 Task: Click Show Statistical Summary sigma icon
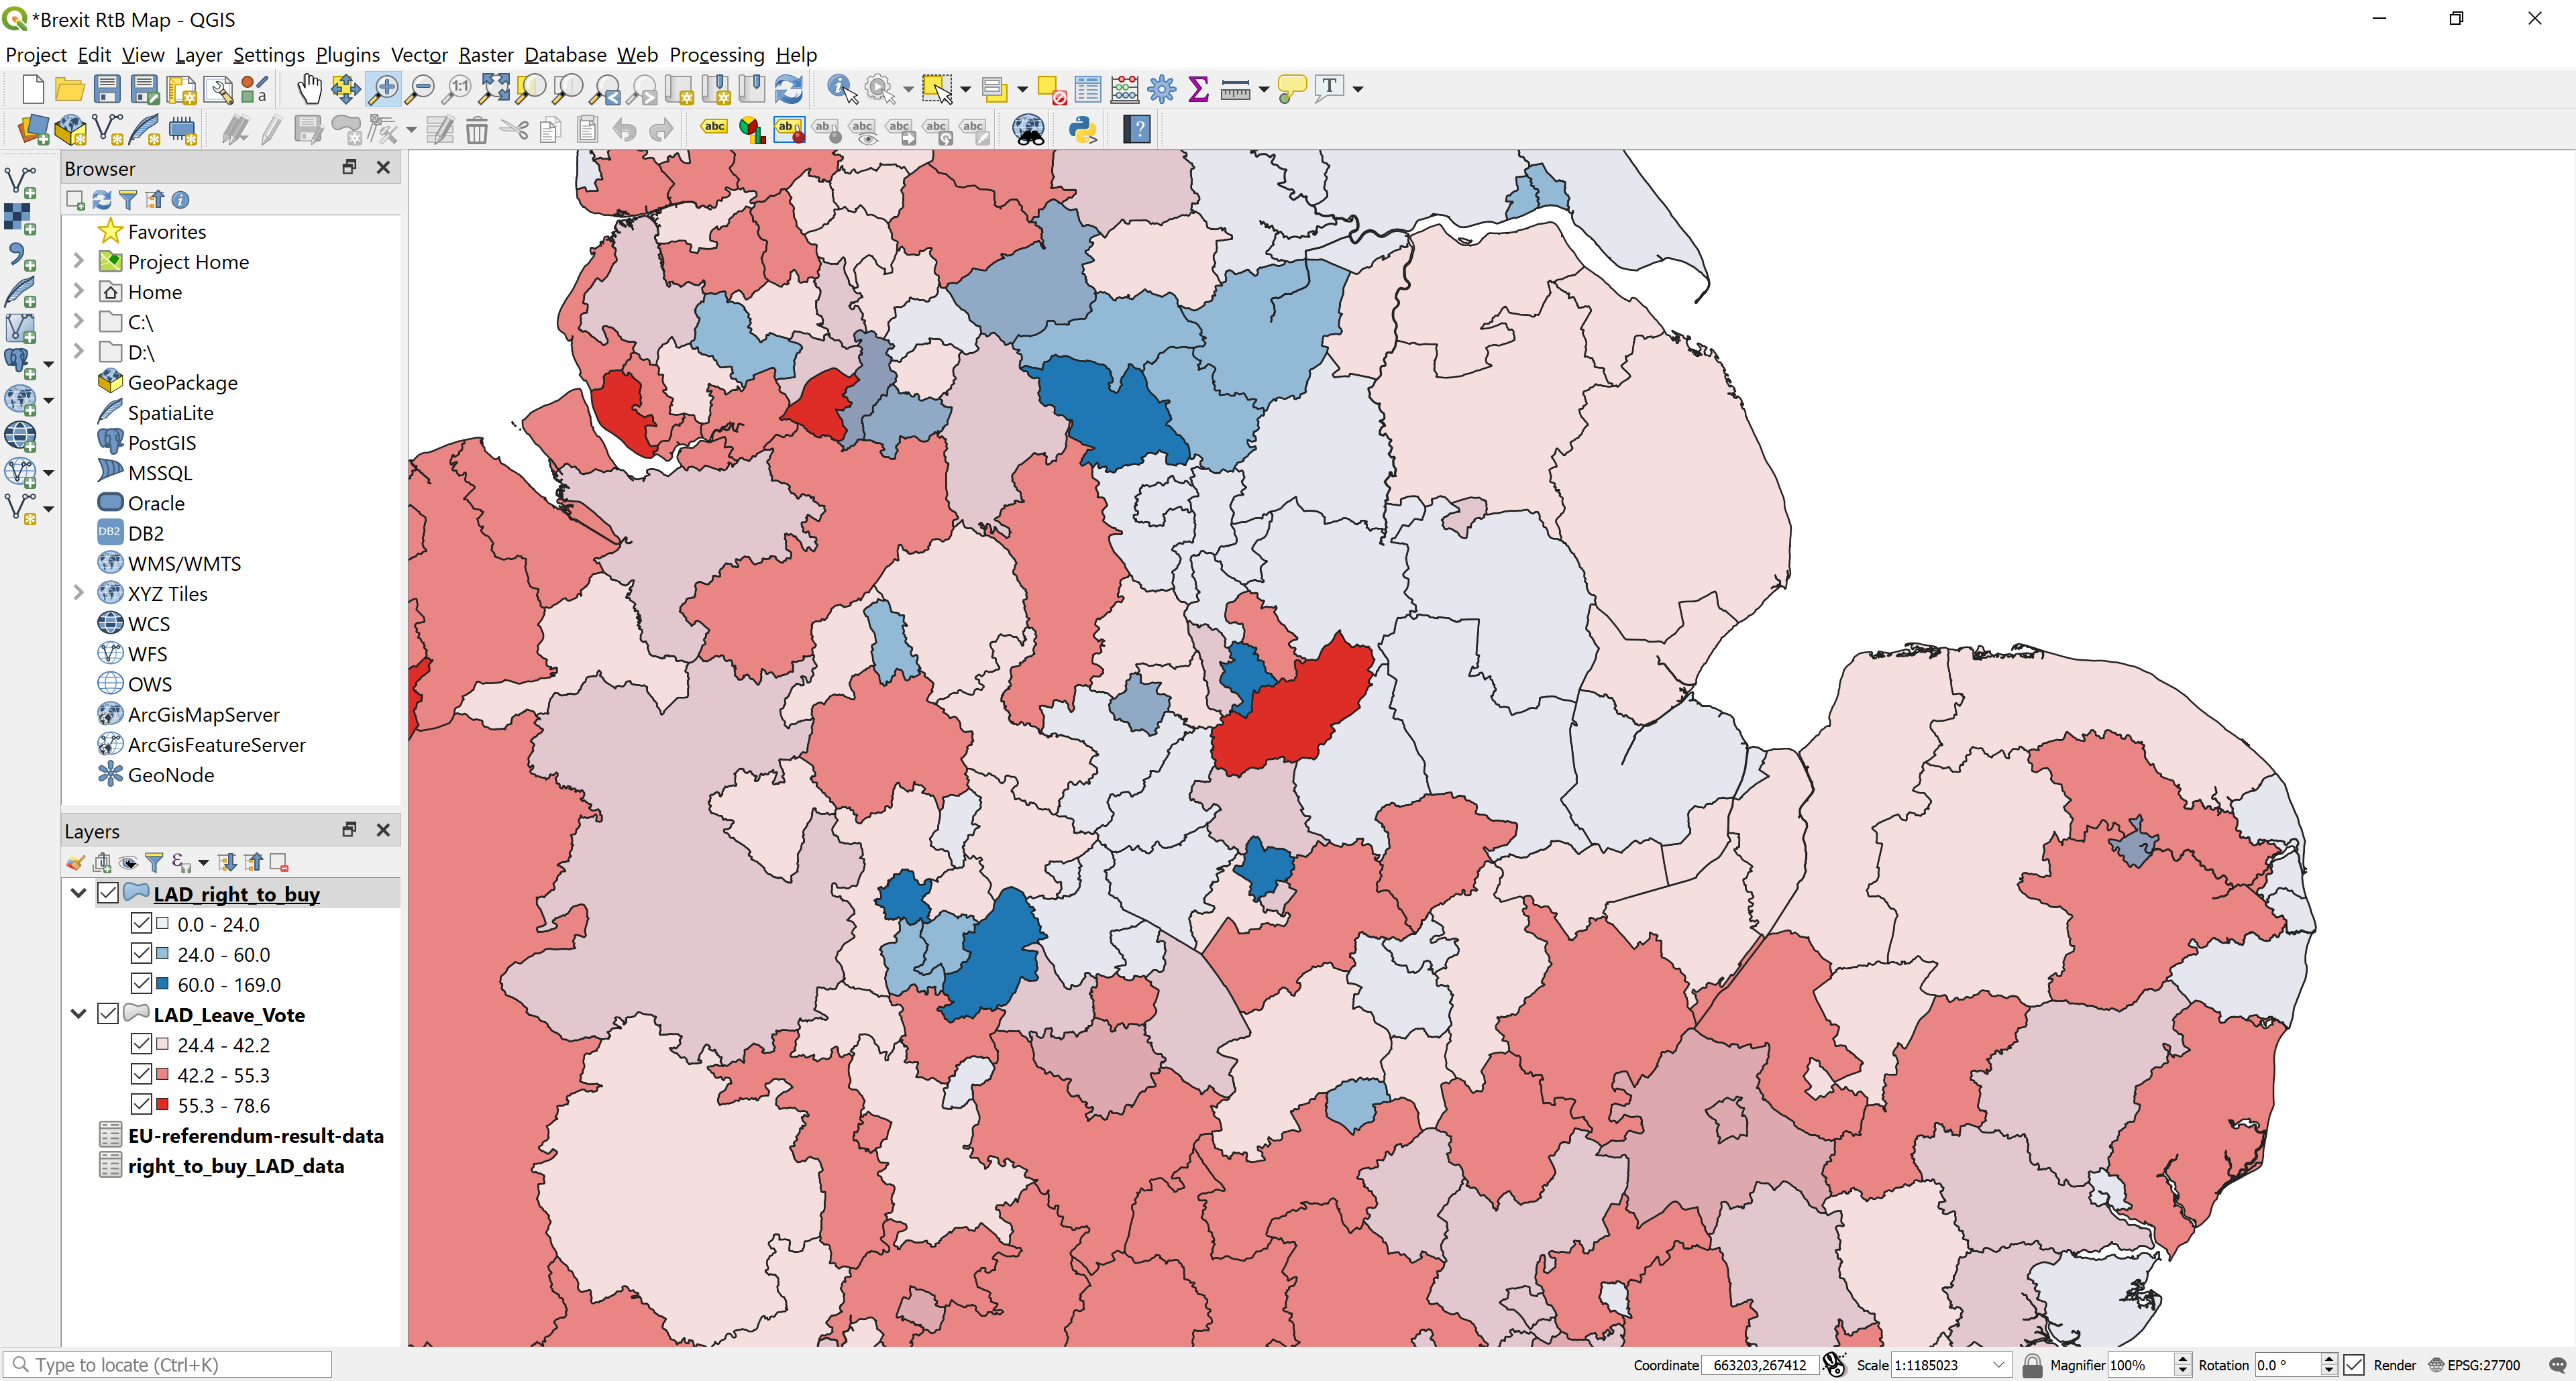1198,89
